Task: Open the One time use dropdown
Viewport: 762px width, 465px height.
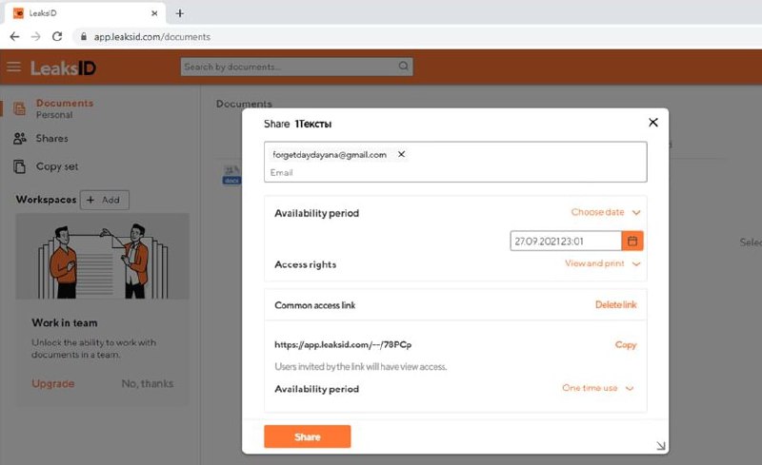Action: (x=598, y=388)
